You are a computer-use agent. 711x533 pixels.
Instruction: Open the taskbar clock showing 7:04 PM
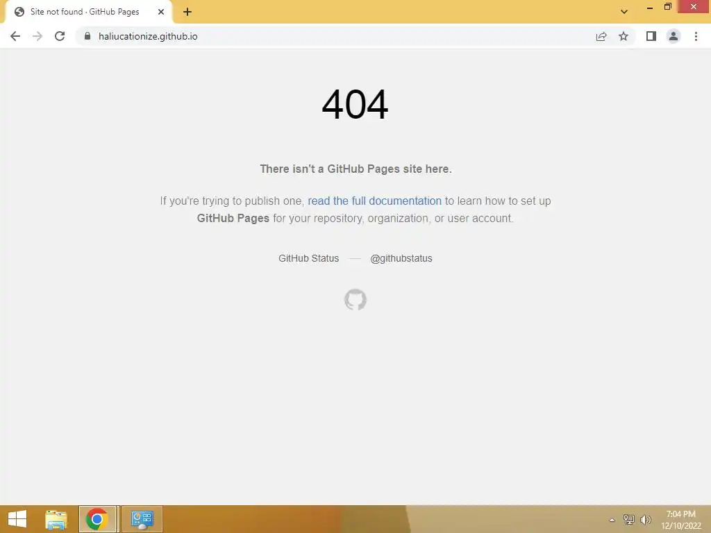click(680, 520)
